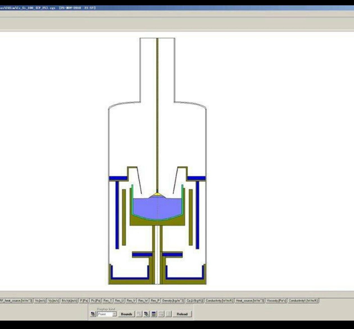Select the |Vx,Vy| [m/s] velocity magnitude tab

click(x=70, y=301)
